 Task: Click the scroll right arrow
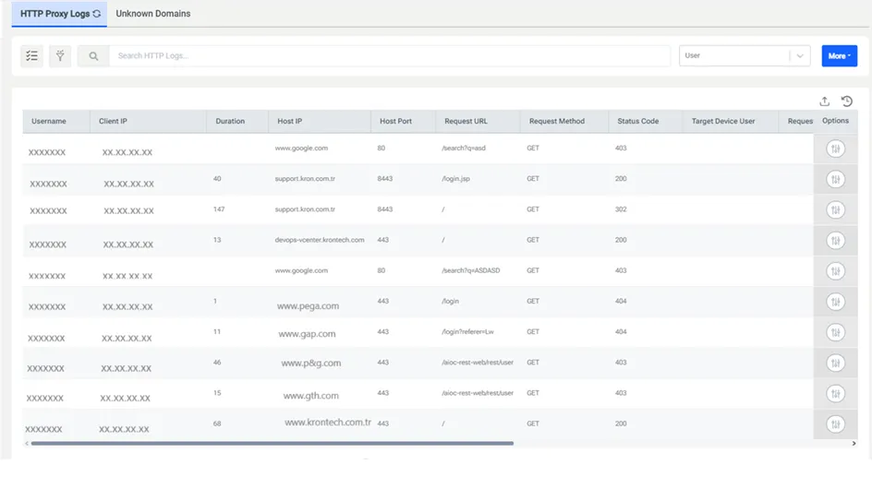[854, 443]
